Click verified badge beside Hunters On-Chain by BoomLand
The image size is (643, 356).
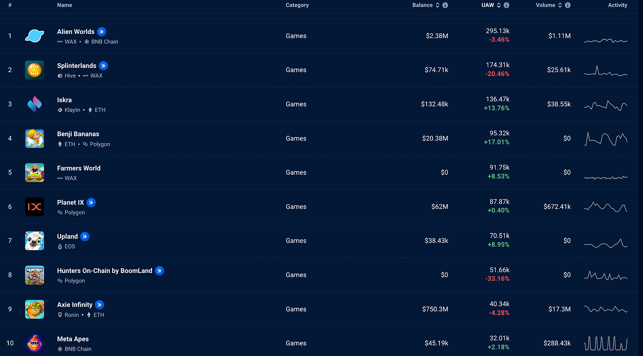tap(159, 271)
